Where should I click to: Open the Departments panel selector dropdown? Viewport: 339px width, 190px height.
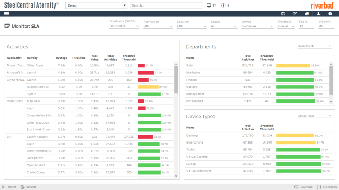(x=314, y=46)
